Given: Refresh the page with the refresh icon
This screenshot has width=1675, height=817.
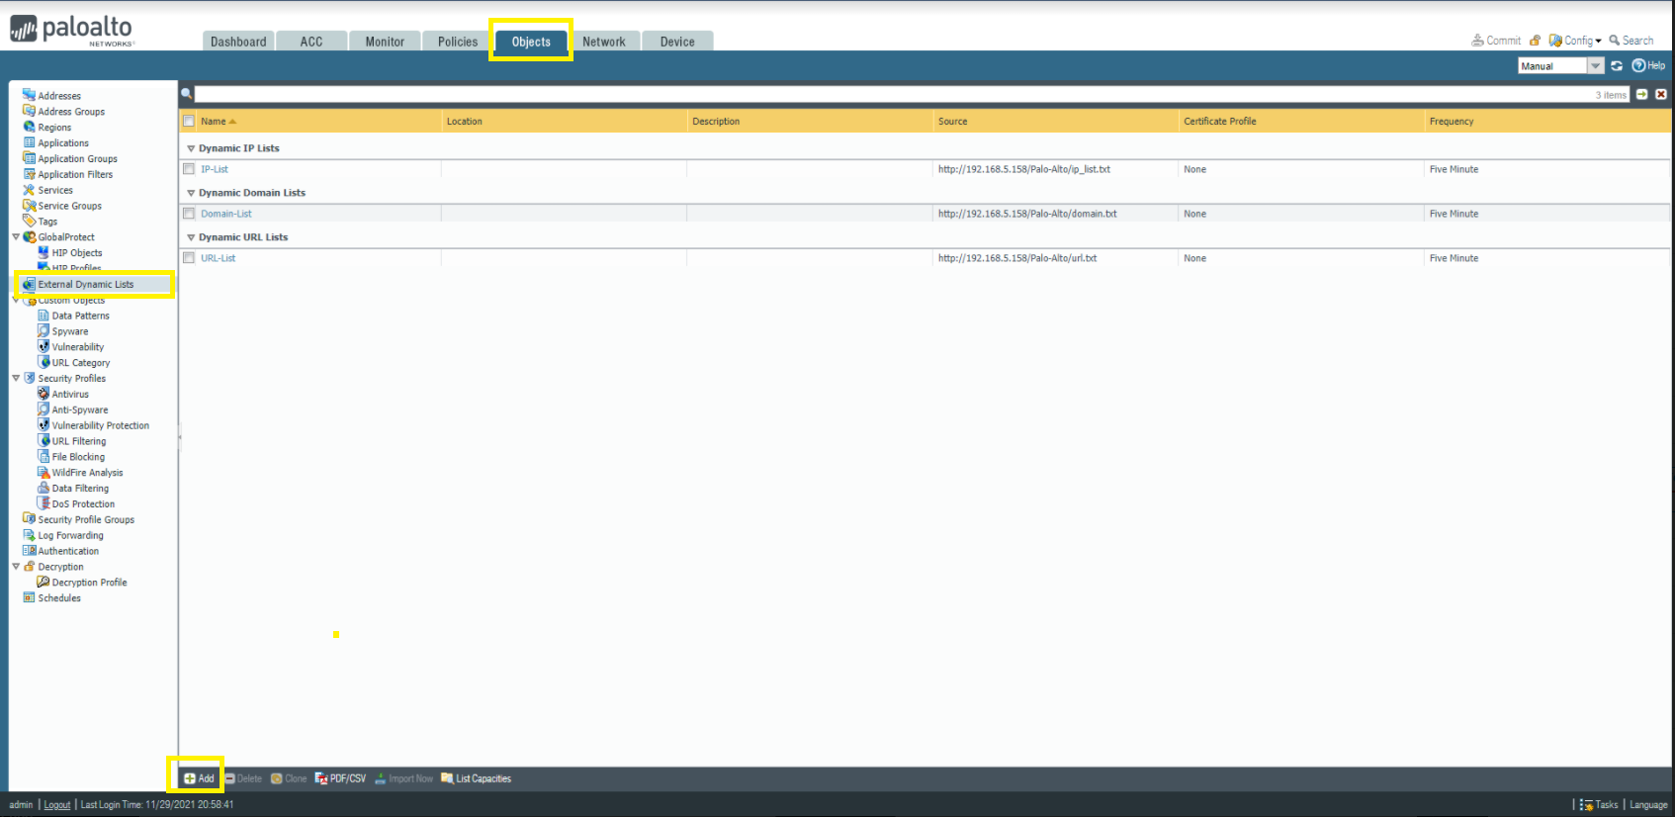Looking at the screenshot, I should click(1617, 66).
